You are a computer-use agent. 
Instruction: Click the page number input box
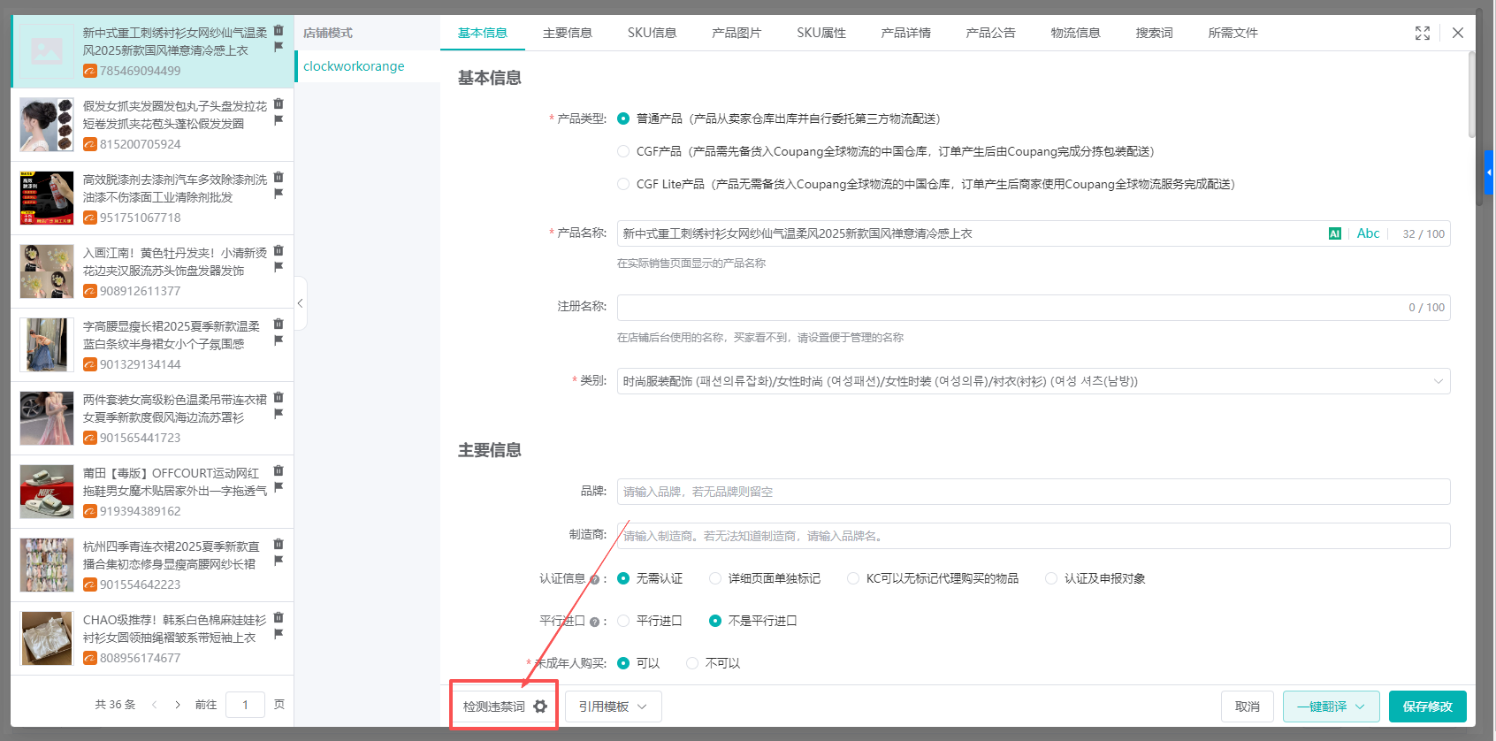[245, 705]
